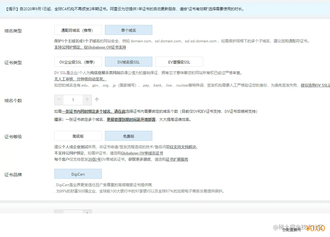Open 仅支持文档解决 link
This screenshot has width=330, height=237.
(x=183, y=147)
